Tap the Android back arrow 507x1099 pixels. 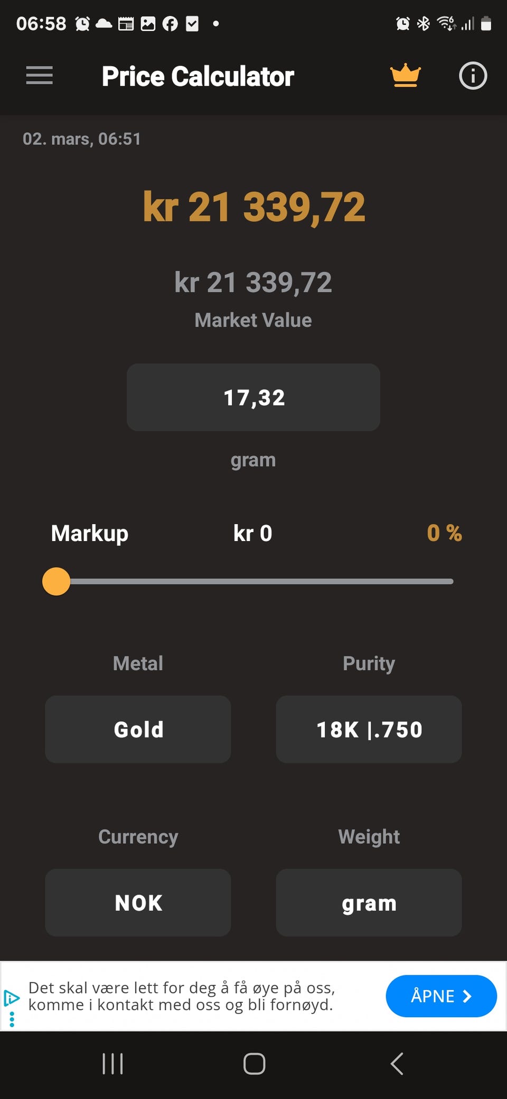click(397, 1063)
